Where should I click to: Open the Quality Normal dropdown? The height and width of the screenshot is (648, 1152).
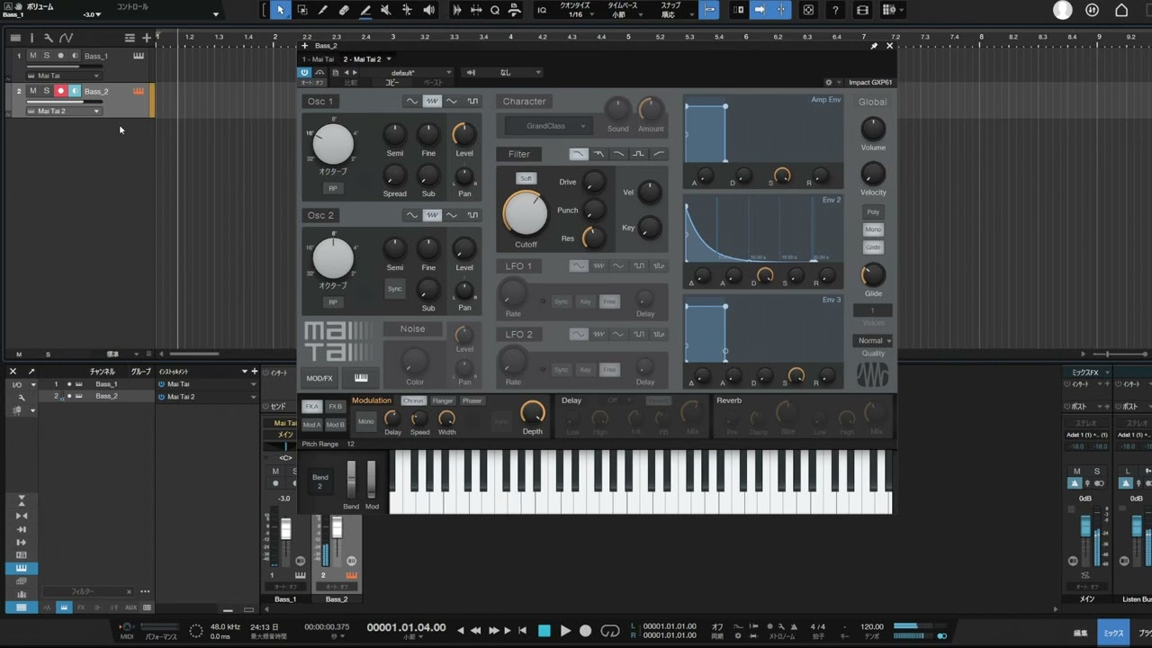point(872,340)
